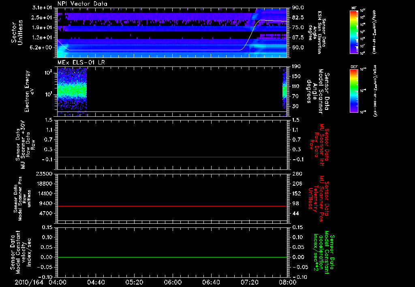
Task: Click the "2.5e+01" sector tick value
Action: pos(42,17)
